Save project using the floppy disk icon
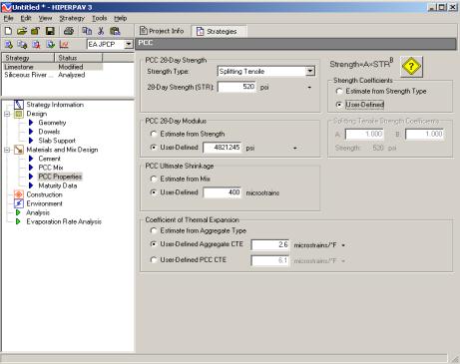The height and width of the screenshot is (364, 460). pyautogui.click(x=50, y=31)
